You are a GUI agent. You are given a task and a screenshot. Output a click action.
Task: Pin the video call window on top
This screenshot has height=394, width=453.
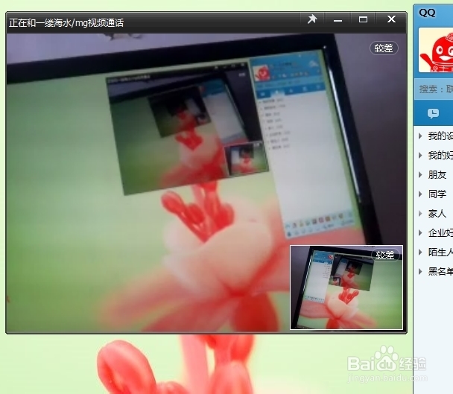tap(312, 19)
